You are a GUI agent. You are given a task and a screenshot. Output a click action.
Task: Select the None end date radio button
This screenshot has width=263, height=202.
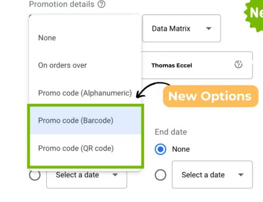pos(161,149)
